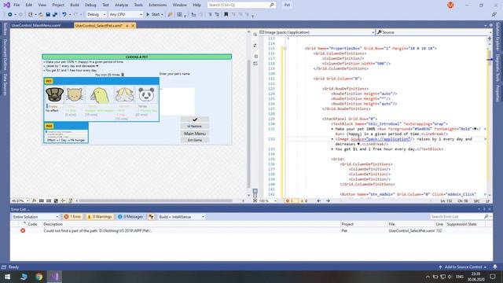Toggle snap to snaplines icon
503x283 pixels.
(x=63, y=200)
